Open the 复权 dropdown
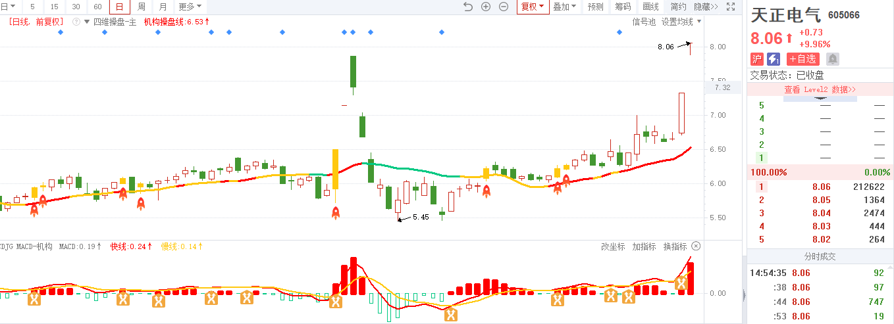Screen dimensions: 894x324 [x=532, y=7]
